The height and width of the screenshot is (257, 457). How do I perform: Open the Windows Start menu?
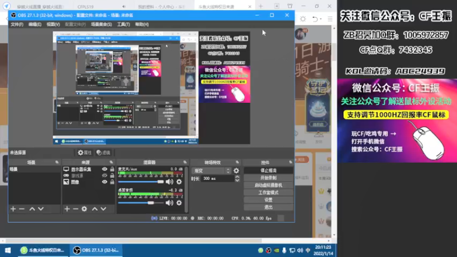tap(8, 250)
